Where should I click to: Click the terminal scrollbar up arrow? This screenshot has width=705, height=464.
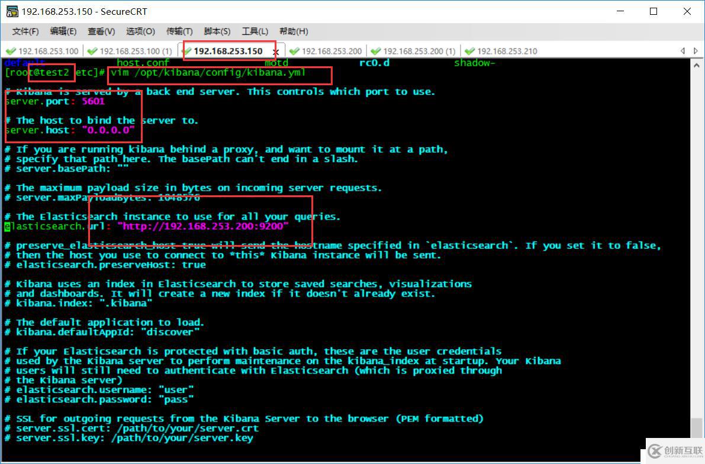pos(697,65)
